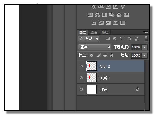The width and height of the screenshot is (154, 115).
Task: Hide 图层 2 using eye icon
Action: 81,66
